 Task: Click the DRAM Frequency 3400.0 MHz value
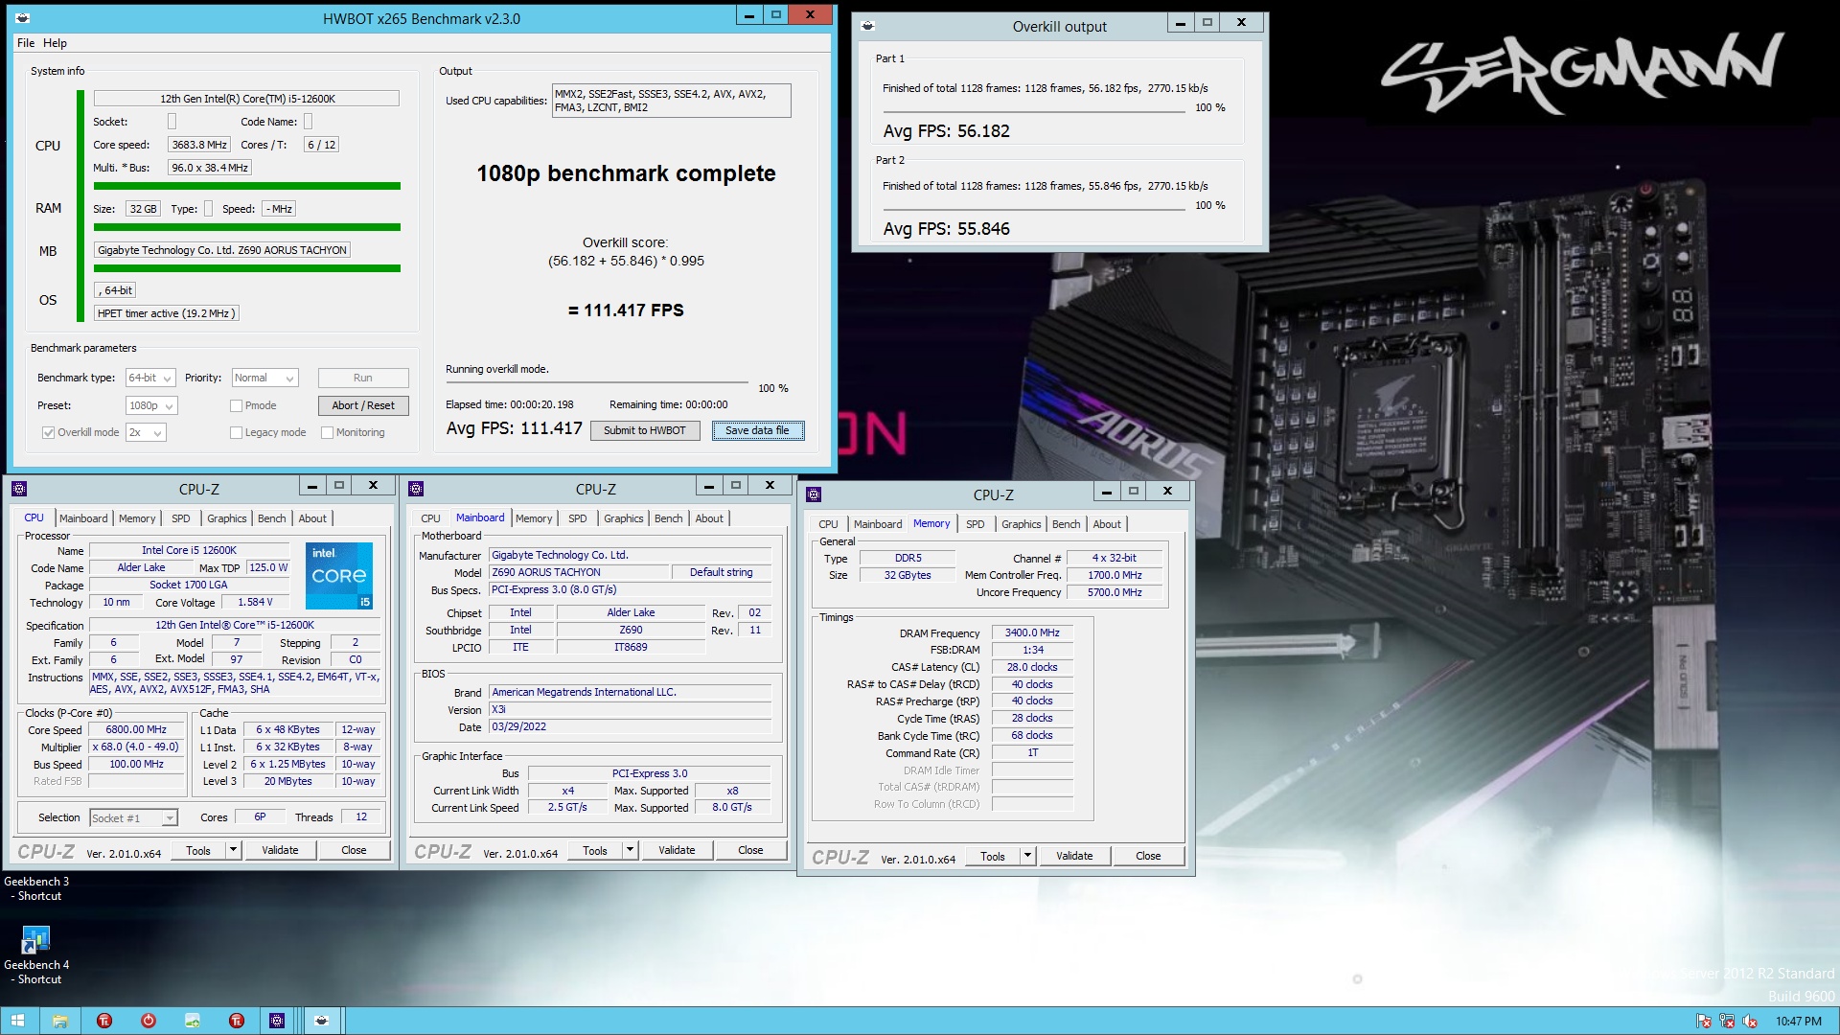1032,633
